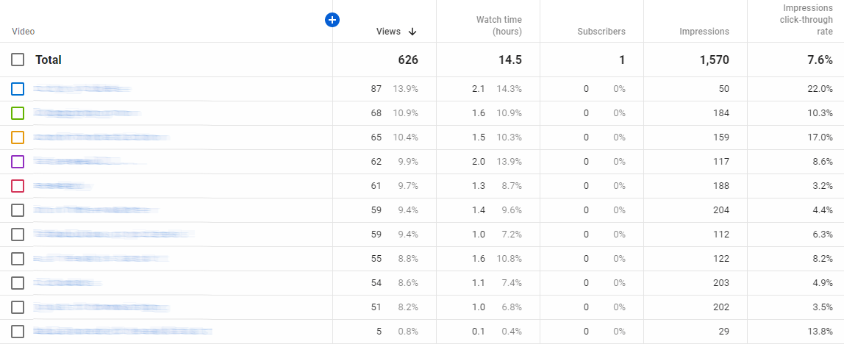Click the Video column header label
844x347 pixels.
23,31
